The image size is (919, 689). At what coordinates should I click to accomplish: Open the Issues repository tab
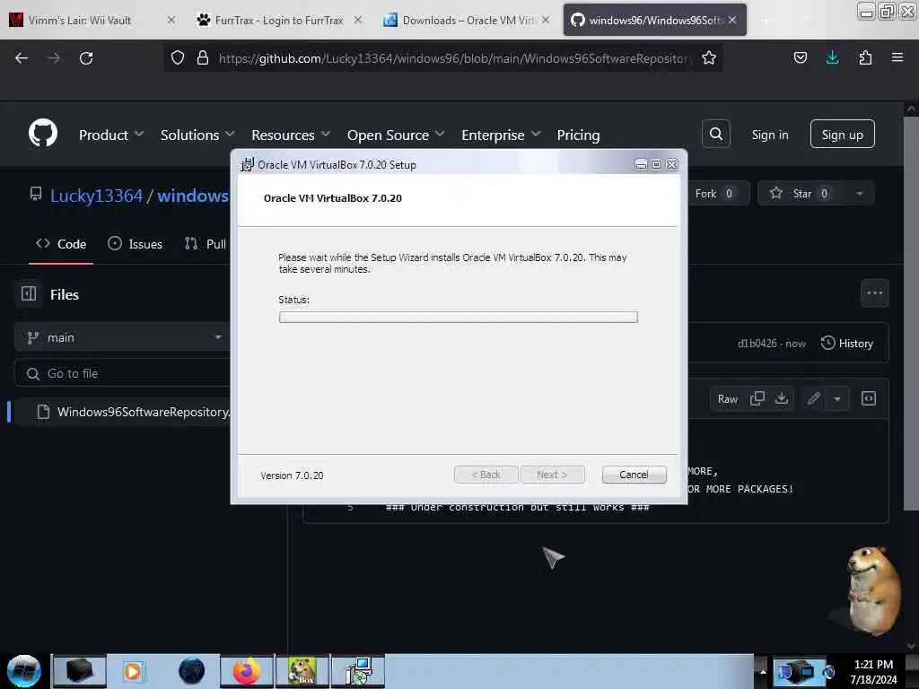pyautogui.click(x=135, y=244)
